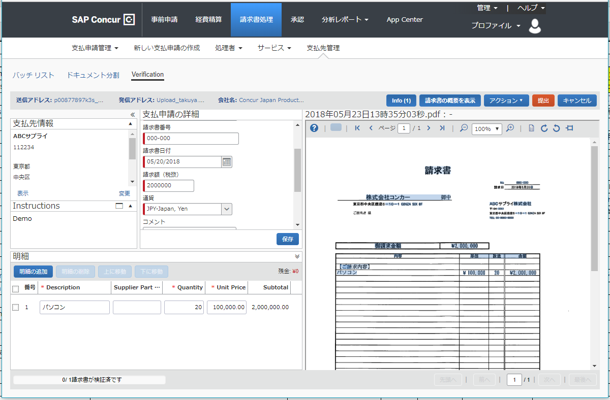The height and width of the screenshot is (400, 610).
Task: Pop out the Instructions panel window icon
Action: point(119,206)
